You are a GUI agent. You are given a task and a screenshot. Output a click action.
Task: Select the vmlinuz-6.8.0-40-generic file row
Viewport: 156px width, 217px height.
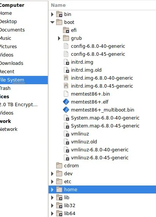point(102,150)
